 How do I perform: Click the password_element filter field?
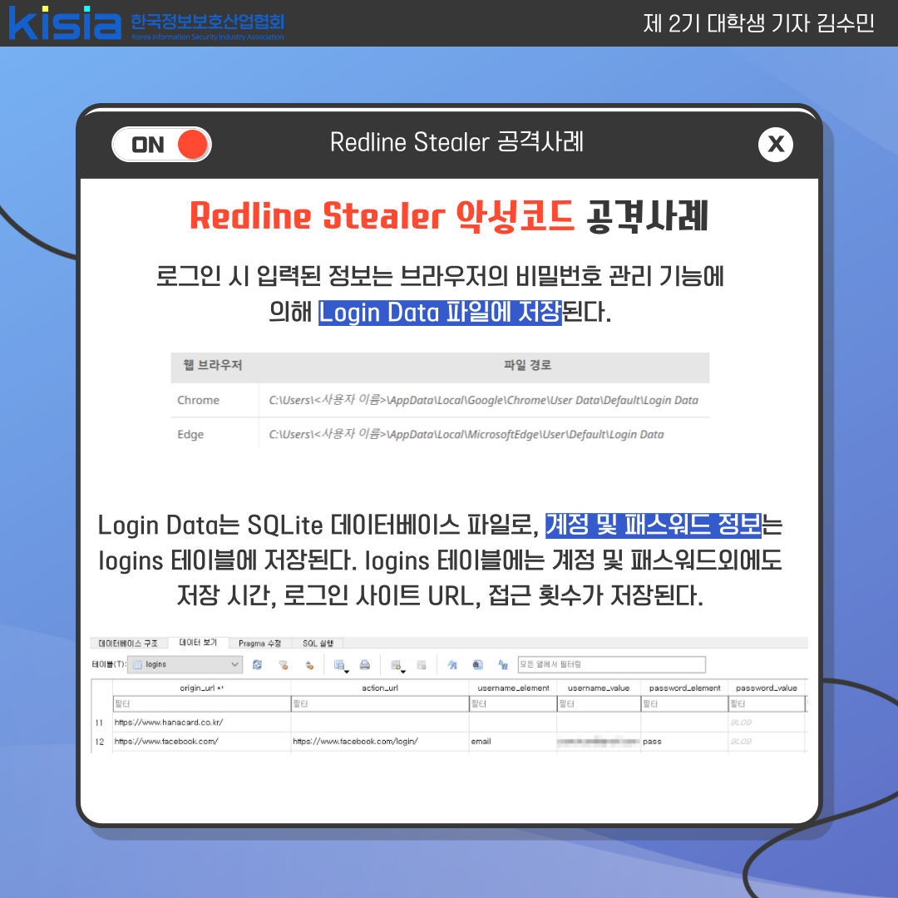684,704
